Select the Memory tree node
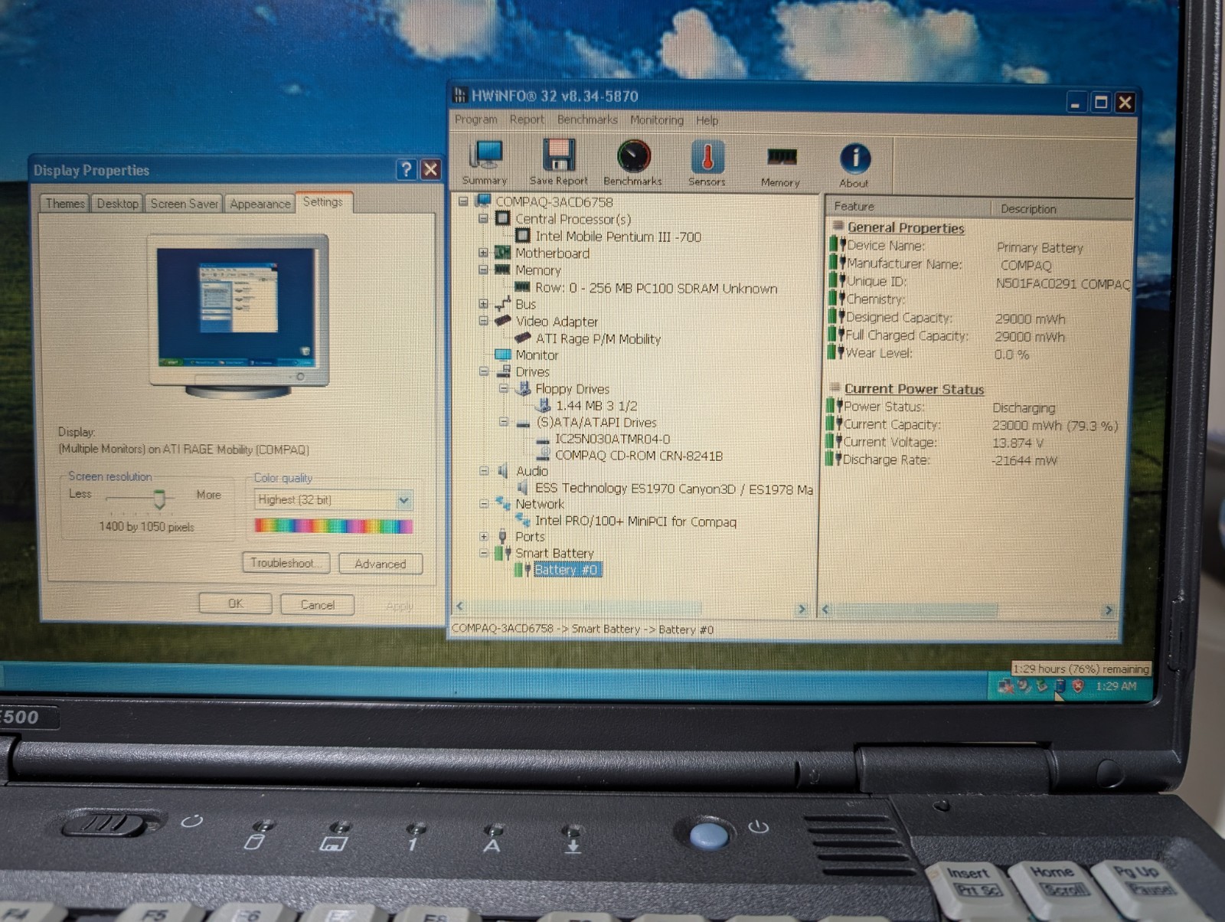Screen dimensions: 1225x922 click(x=537, y=270)
